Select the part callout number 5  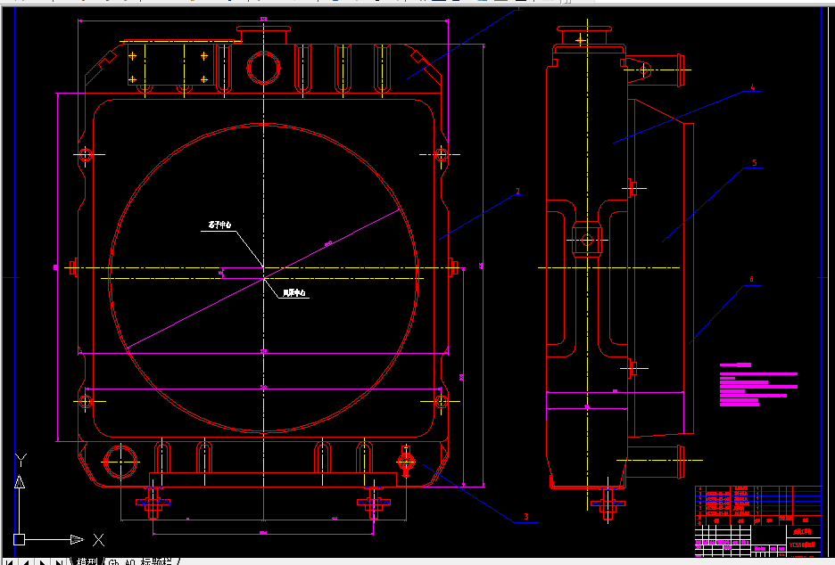coord(755,163)
